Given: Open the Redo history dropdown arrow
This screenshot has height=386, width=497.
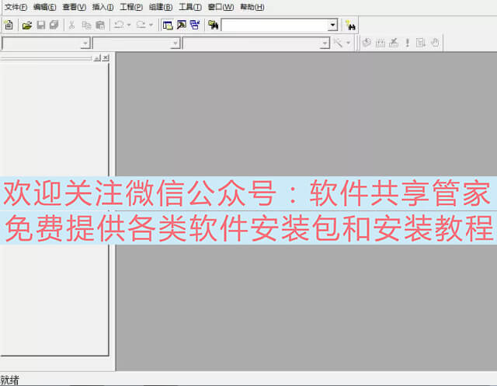Looking at the screenshot, I should [151, 25].
